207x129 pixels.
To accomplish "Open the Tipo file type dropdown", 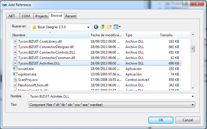I will click(112, 105).
